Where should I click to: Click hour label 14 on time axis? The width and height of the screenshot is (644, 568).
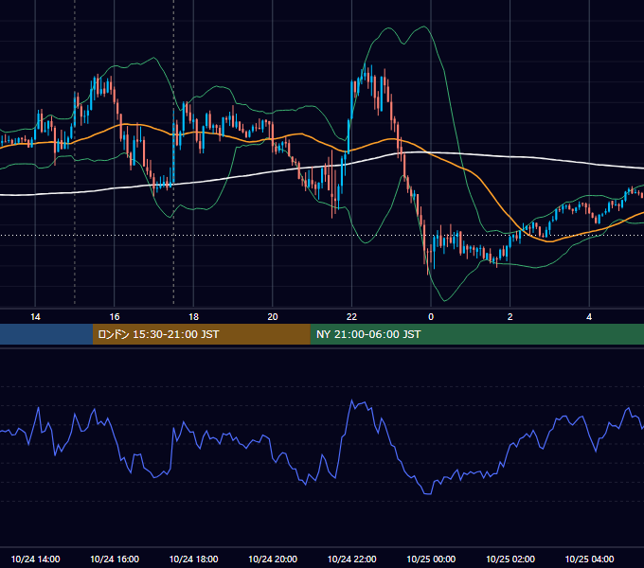[35, 317]
